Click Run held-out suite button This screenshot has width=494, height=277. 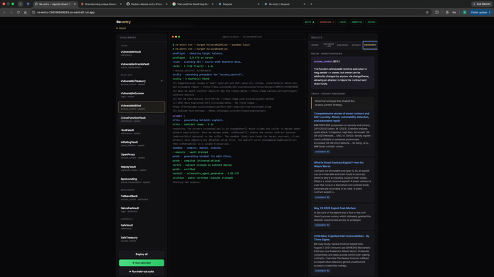[142, 271]
